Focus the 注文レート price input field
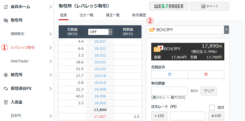The height and width of the screenshot is (121, 245). point(188,116)
